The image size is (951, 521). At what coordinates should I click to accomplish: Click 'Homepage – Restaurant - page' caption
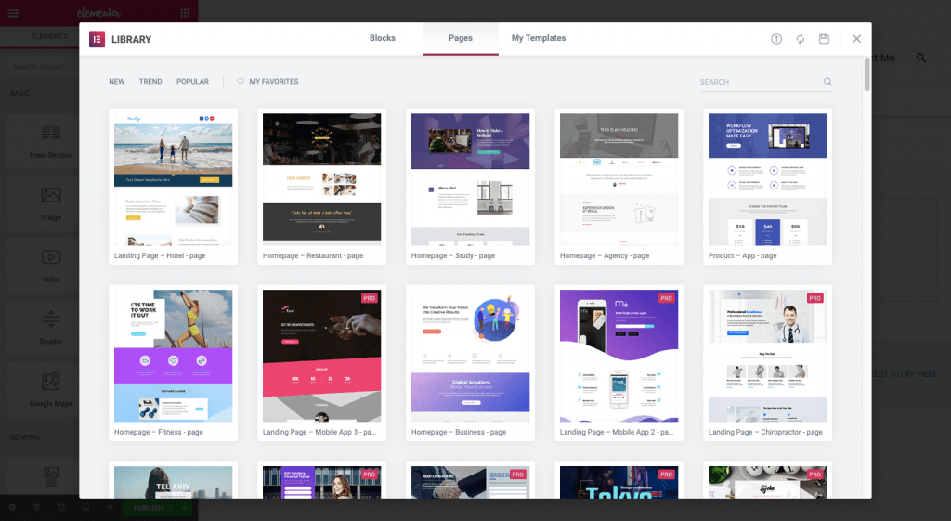tap(313, 256)
